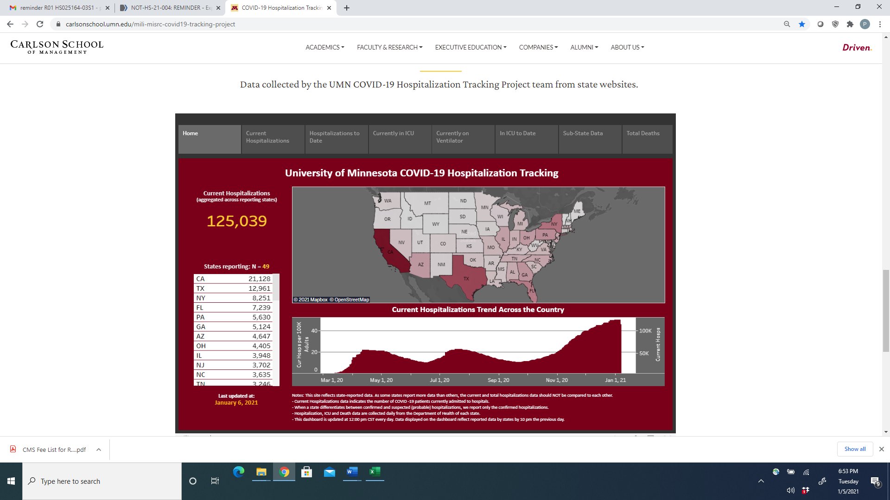Open the Chrome extensions puzzle icon
Image resolution: width=890 pixels, height=500 pixels.
pos(850,24)
